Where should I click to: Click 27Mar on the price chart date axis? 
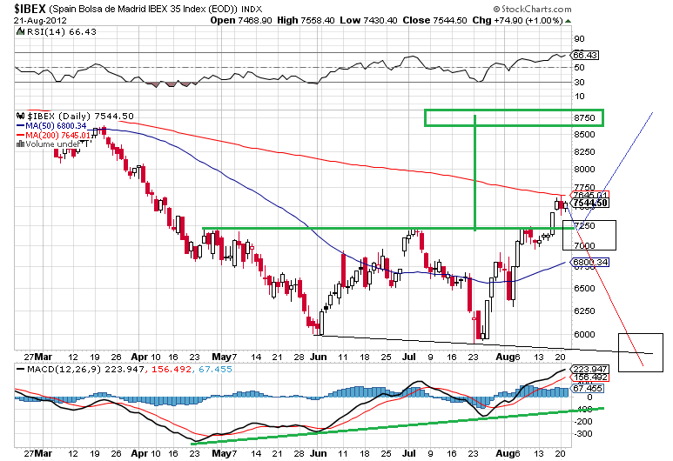click(38, 357)
